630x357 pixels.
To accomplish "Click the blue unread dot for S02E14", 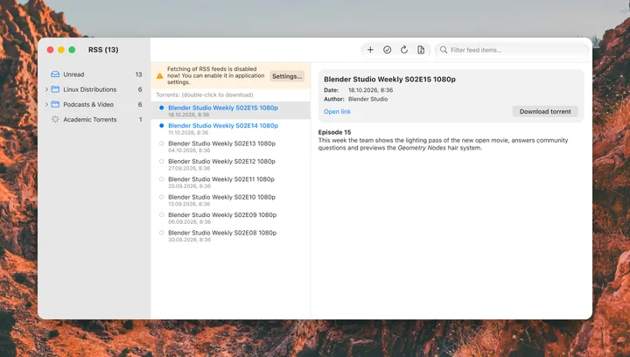I will coord(162,126).
